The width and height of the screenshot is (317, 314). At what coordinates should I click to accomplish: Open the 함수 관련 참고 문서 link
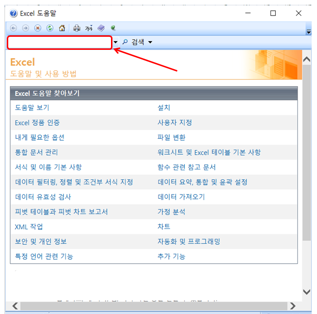tap(187, 167)
